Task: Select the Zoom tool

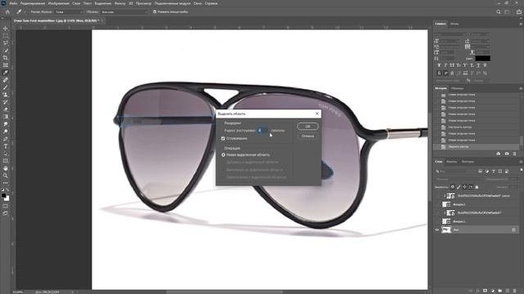Action: [6, 176]
